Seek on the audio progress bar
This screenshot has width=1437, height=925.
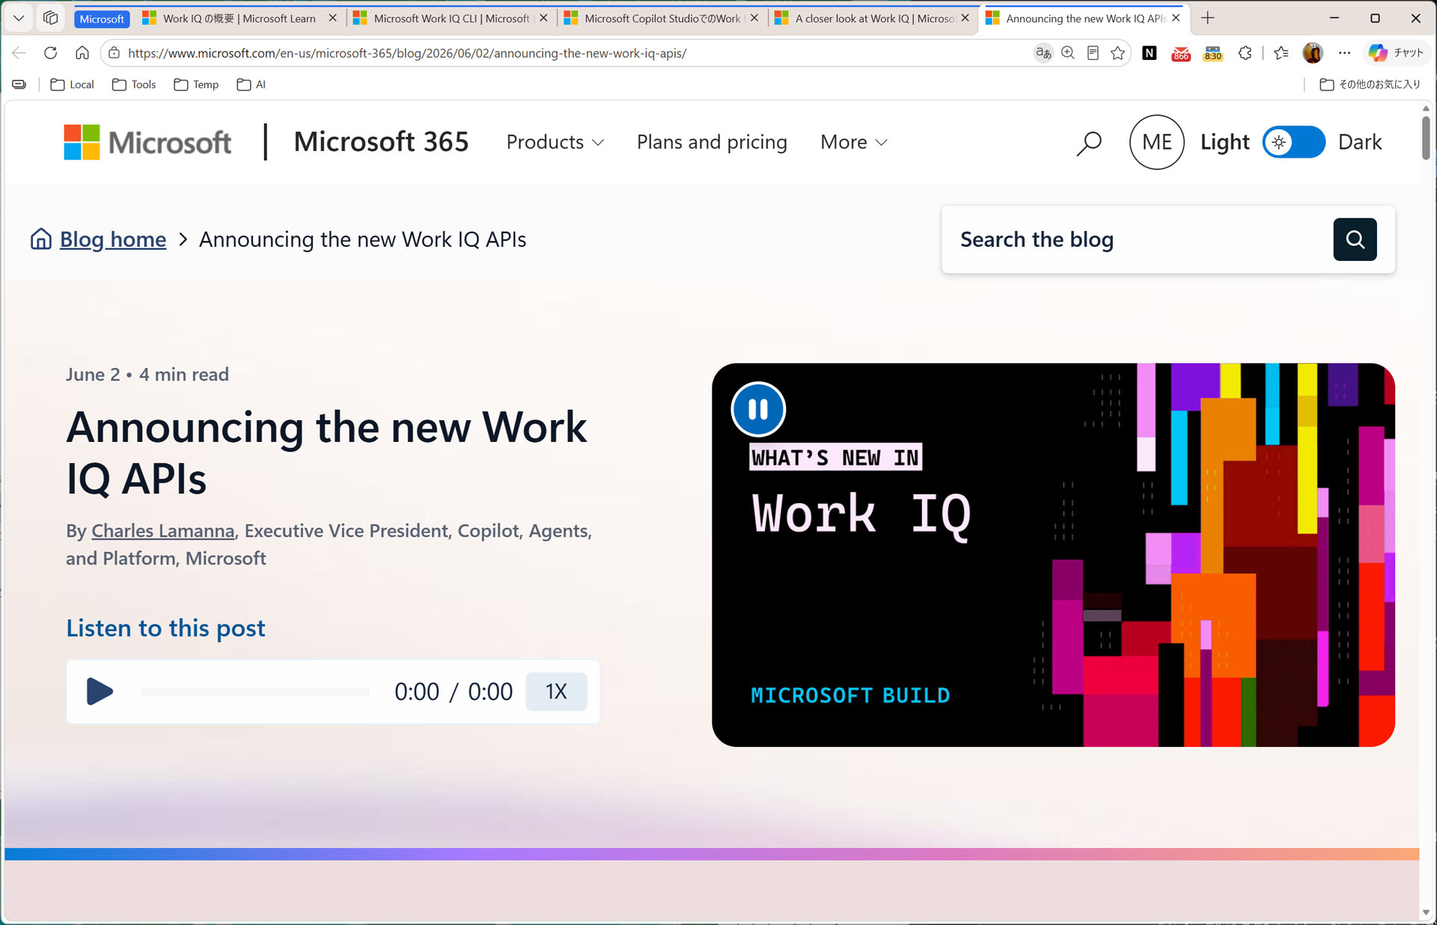coord(255,692)
